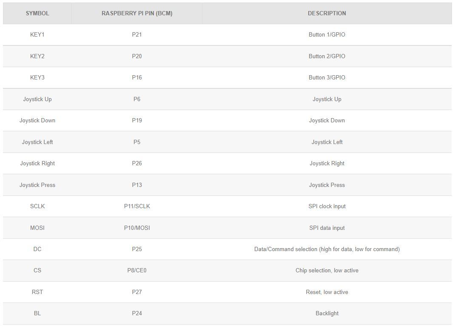The width and height of the screenshot is (455, 328).
Task: Click the P26 pin cell
Action: 137,164
